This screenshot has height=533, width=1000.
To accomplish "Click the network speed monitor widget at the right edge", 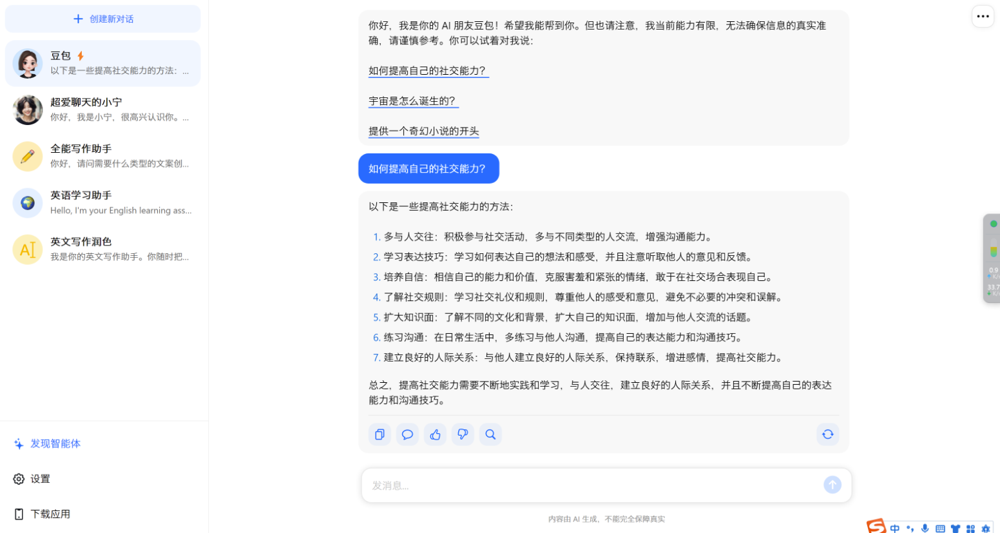I will tap(992, 258).
